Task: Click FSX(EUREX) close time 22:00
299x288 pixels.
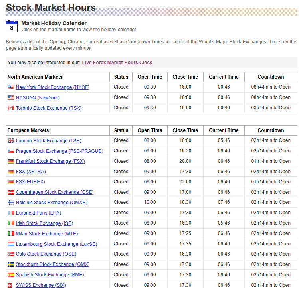Action: pos(185,182)
